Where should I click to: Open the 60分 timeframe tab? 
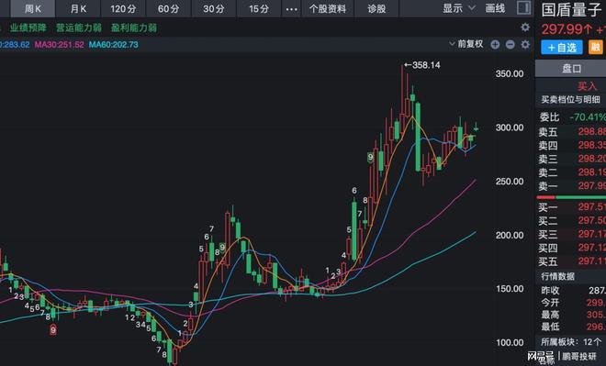(169, 8)
